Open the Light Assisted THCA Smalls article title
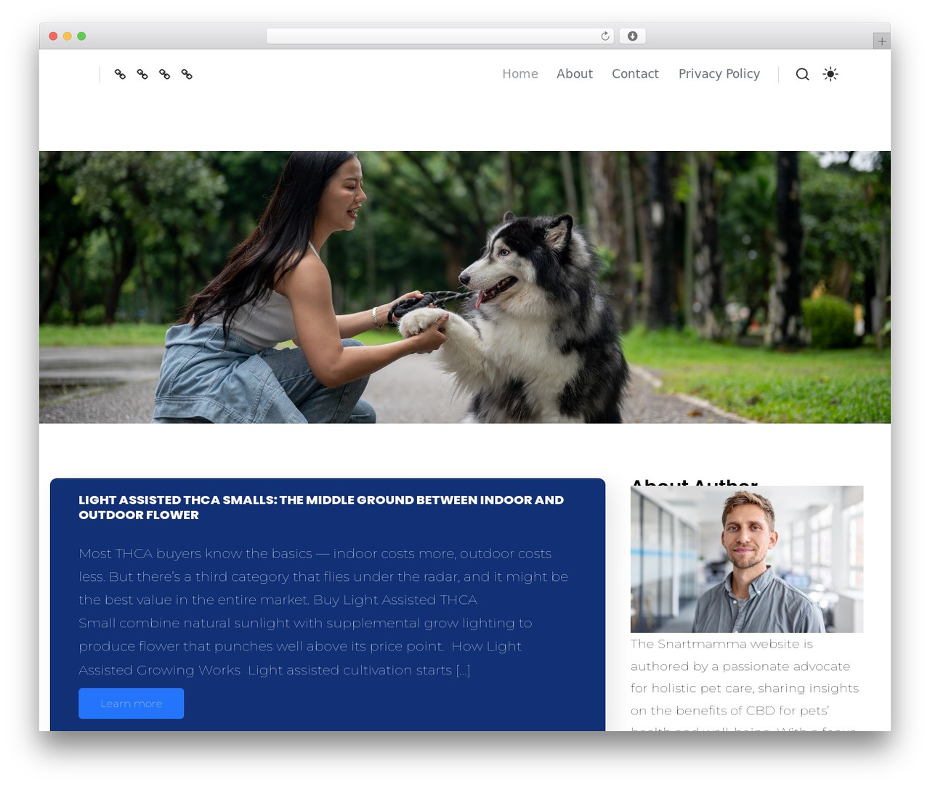Screen dimensions: 930x787 coord(321,507)
